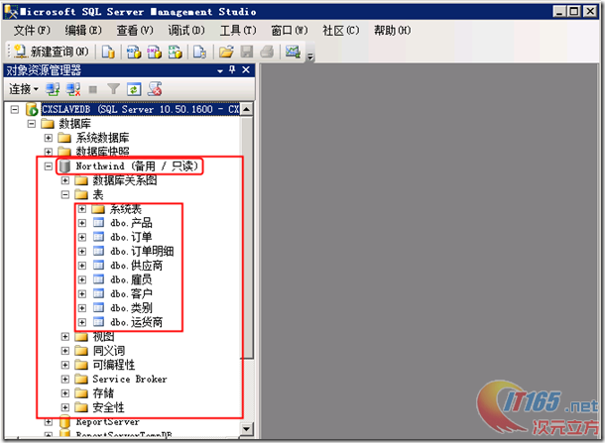Click the Print toolbar icon
This screenshot has width=605, height=443.
click(x=267, y=52)
